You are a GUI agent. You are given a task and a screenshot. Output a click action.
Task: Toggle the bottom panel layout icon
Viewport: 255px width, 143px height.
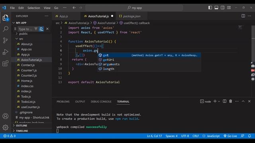[216, 8]
